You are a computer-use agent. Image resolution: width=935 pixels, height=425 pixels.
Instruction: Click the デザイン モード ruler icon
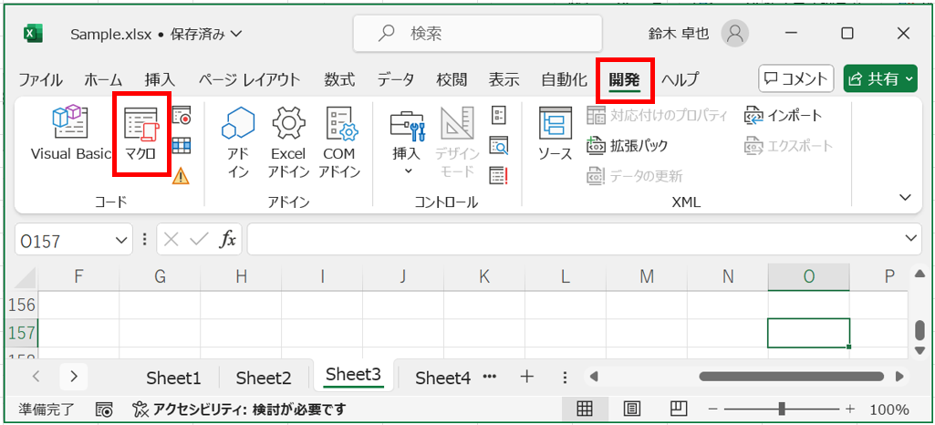pos(457,142)
